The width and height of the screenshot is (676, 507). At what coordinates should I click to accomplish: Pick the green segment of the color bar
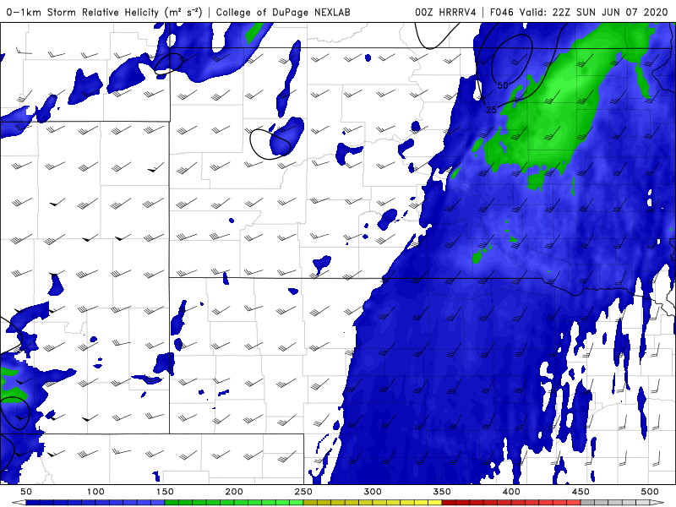(234, 503)
